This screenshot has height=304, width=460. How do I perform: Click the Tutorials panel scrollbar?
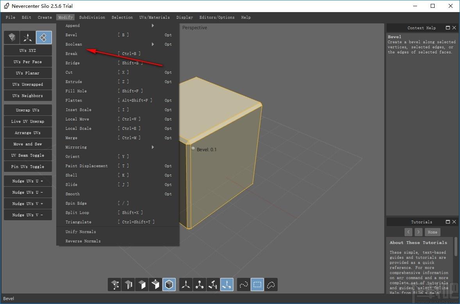456,247
